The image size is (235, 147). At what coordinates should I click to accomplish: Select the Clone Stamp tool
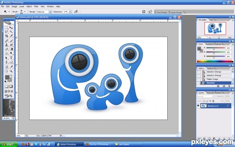click(6, 45)
